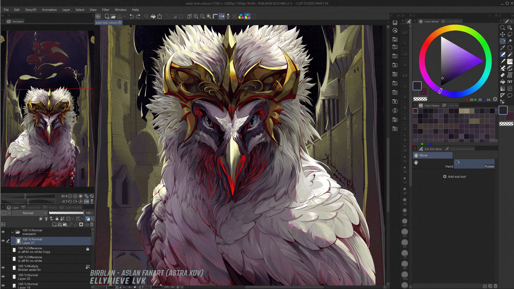Click the Flip Horizontal toolbar icon

point(222,16)
